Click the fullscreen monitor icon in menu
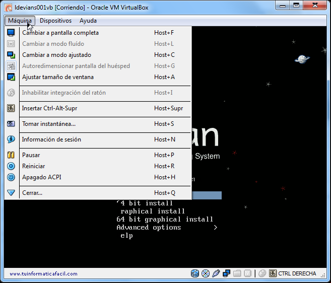 (11, 33)
